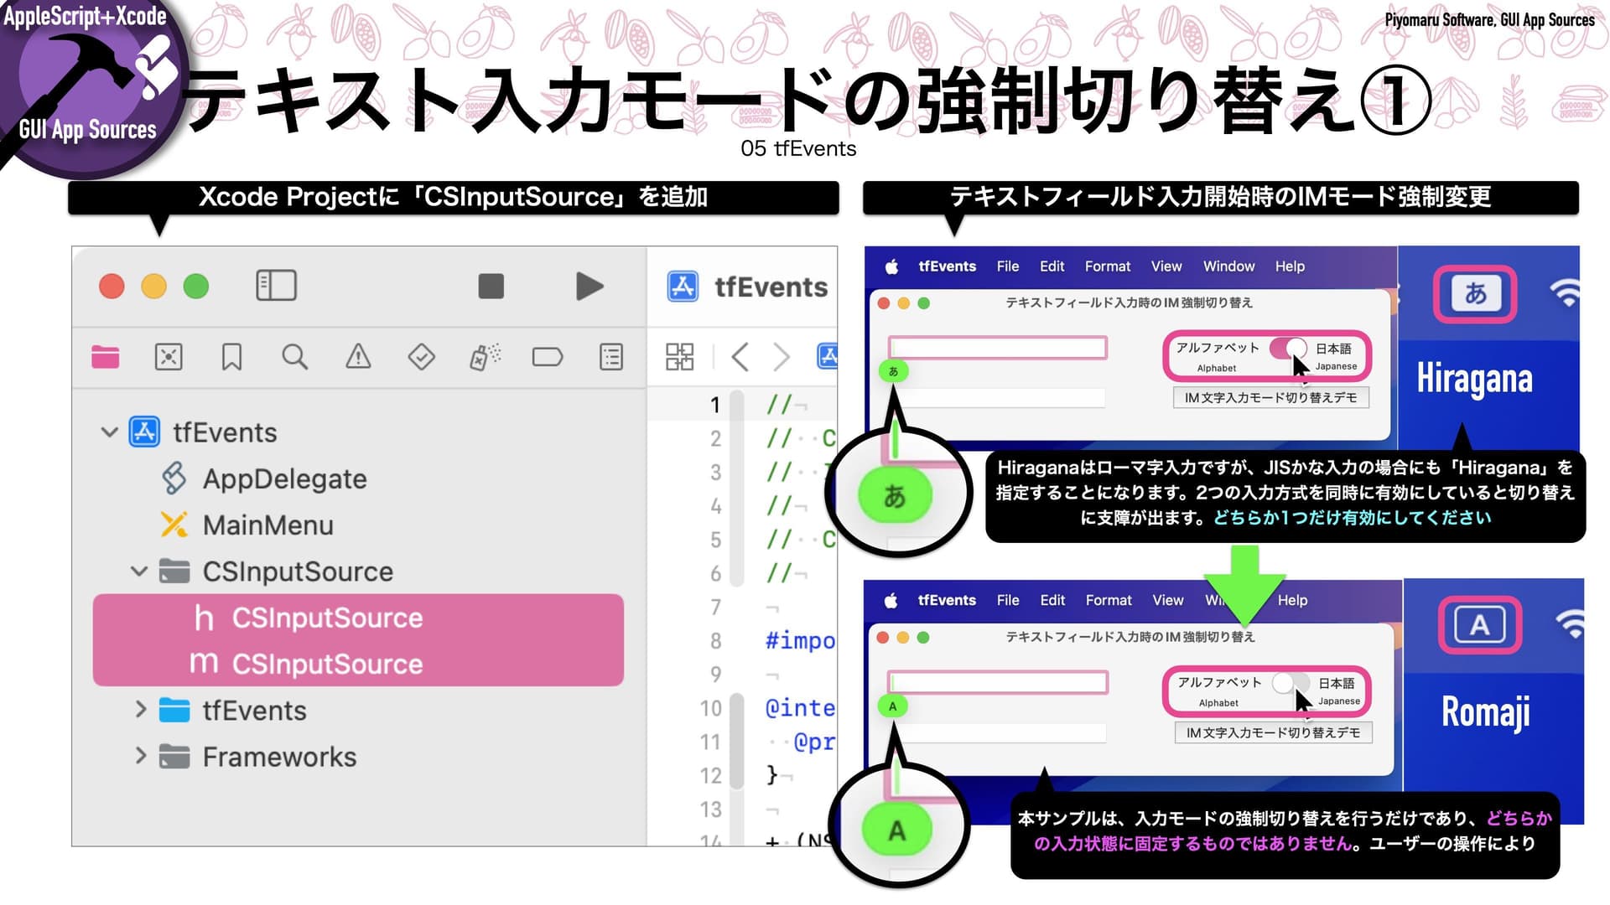Open the Breakpoint navigator icon
The height and width of the screenshot is (905, 1610).
(548, 358)
